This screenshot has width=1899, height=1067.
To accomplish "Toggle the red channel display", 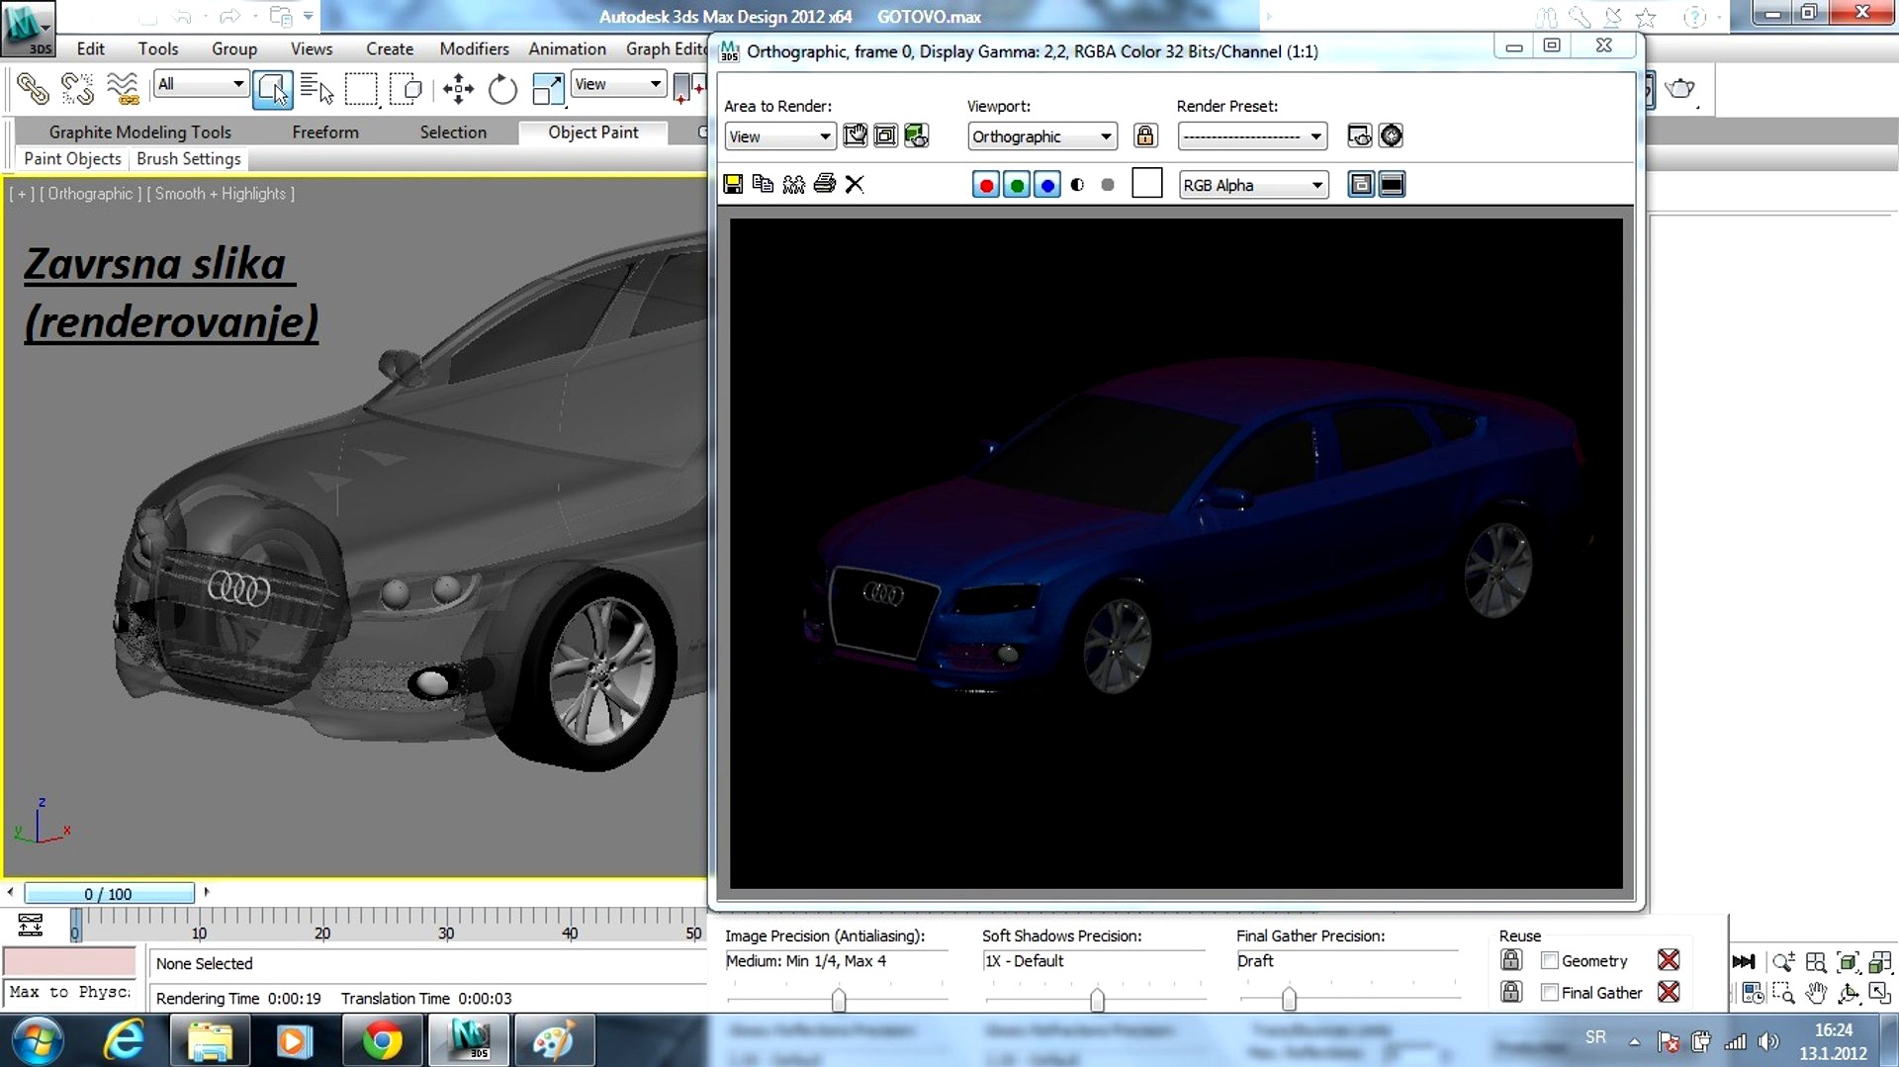I will click(986, 185).
